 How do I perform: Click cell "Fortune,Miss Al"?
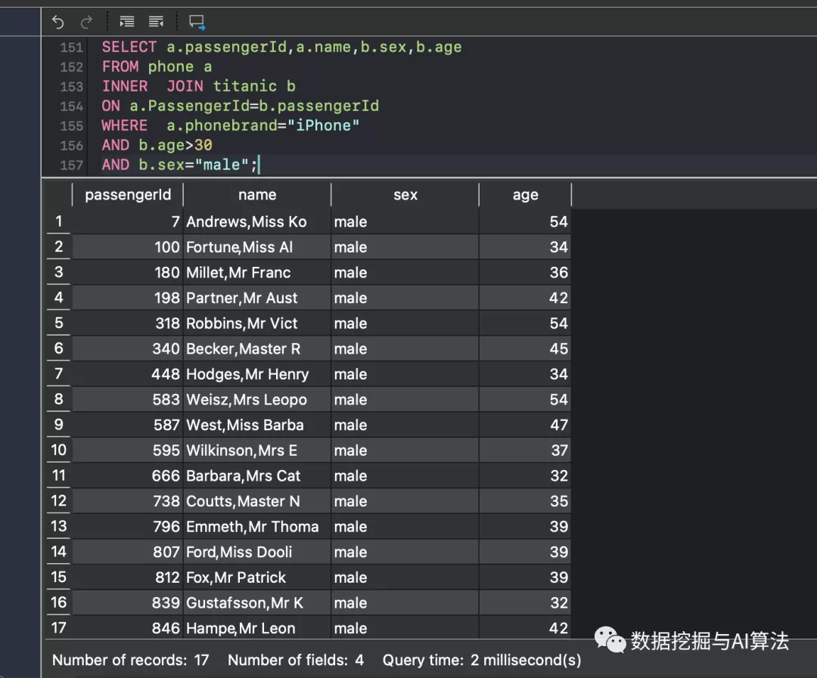257,247
